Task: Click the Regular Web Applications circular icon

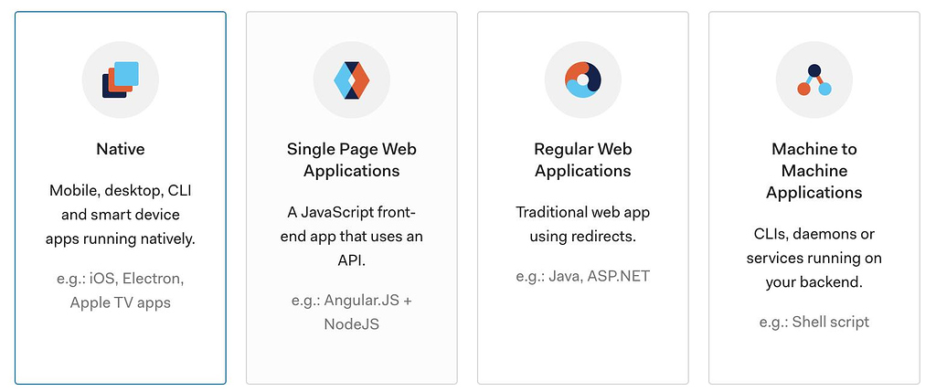Action: pyautogui.click(x=582, y=79)
